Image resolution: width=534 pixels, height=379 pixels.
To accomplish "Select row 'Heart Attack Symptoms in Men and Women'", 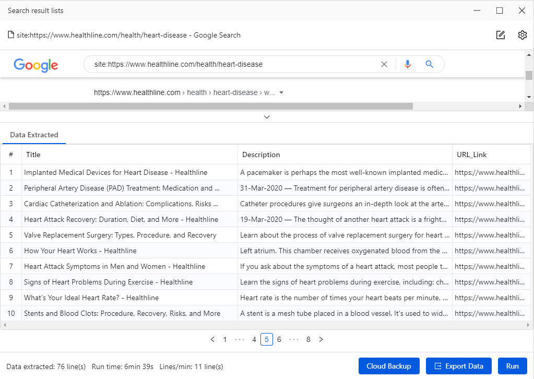I will 266,266.
